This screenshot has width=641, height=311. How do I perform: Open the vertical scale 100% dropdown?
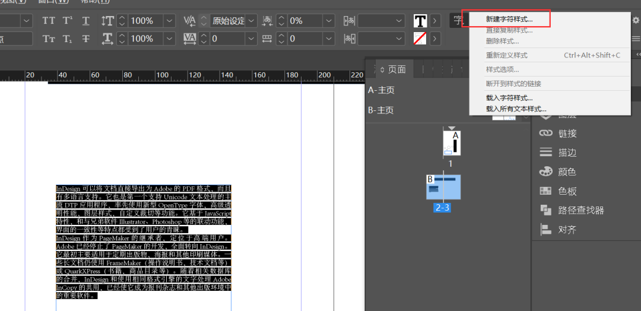tap(169, 21)
